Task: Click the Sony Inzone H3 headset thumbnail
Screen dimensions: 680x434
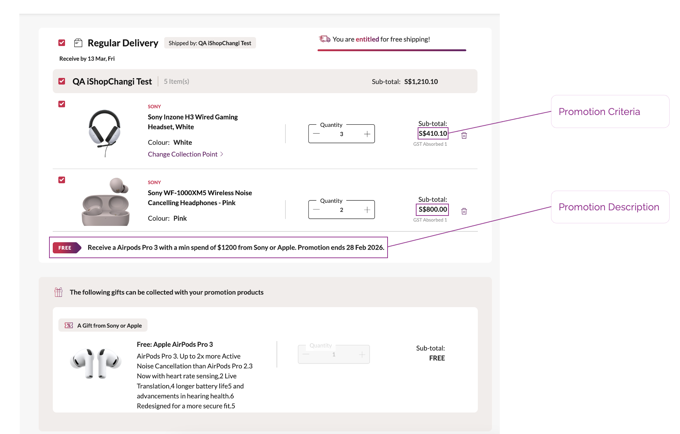Action: pos(105,132)
